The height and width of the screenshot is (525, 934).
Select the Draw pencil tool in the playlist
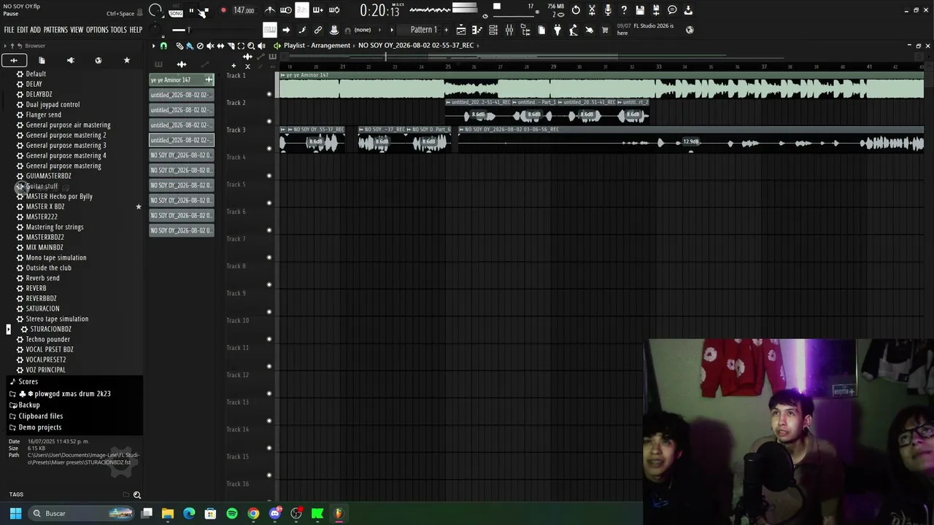click(180, 46)
